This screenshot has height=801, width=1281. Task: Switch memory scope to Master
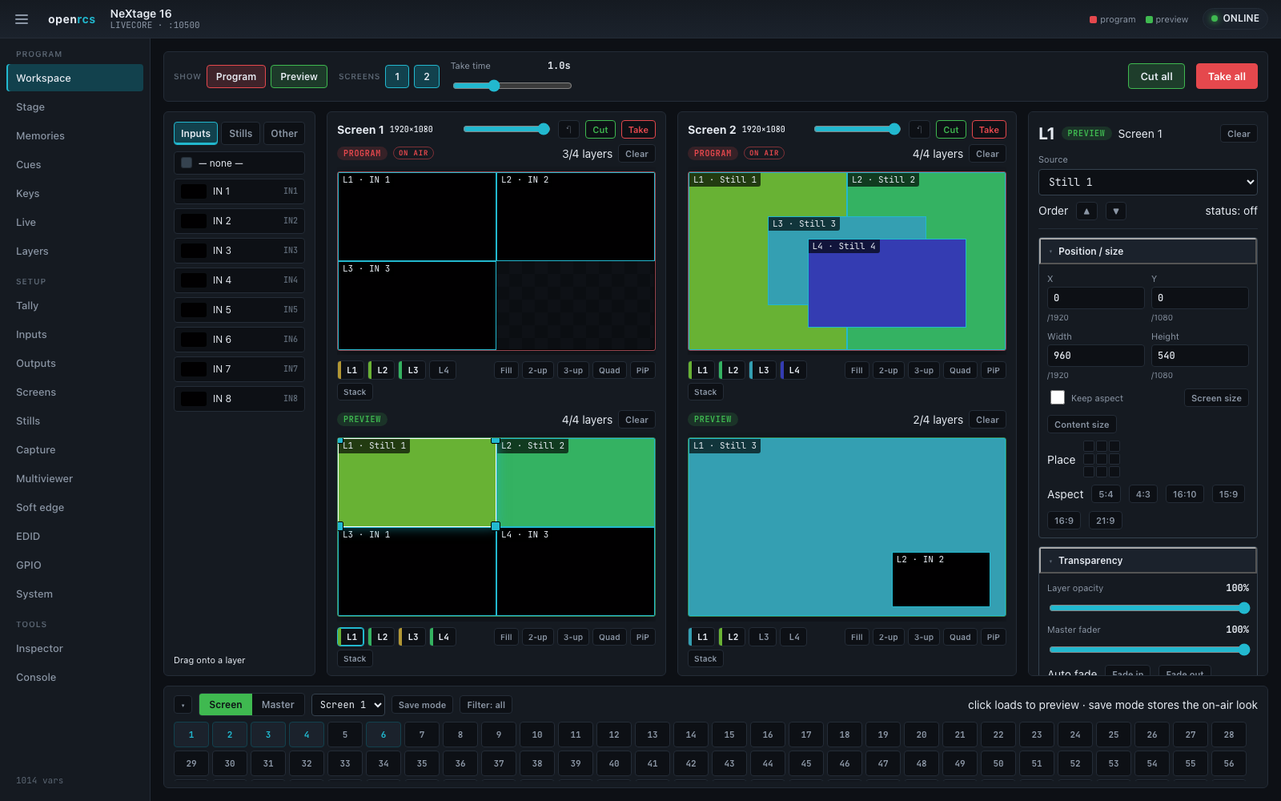pos(278,705)
